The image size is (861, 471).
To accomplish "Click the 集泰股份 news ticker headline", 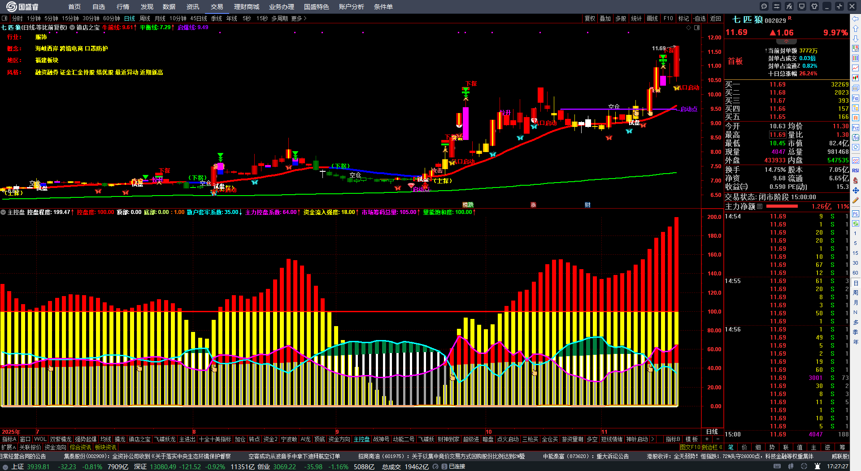I will [x=147, y=456].
